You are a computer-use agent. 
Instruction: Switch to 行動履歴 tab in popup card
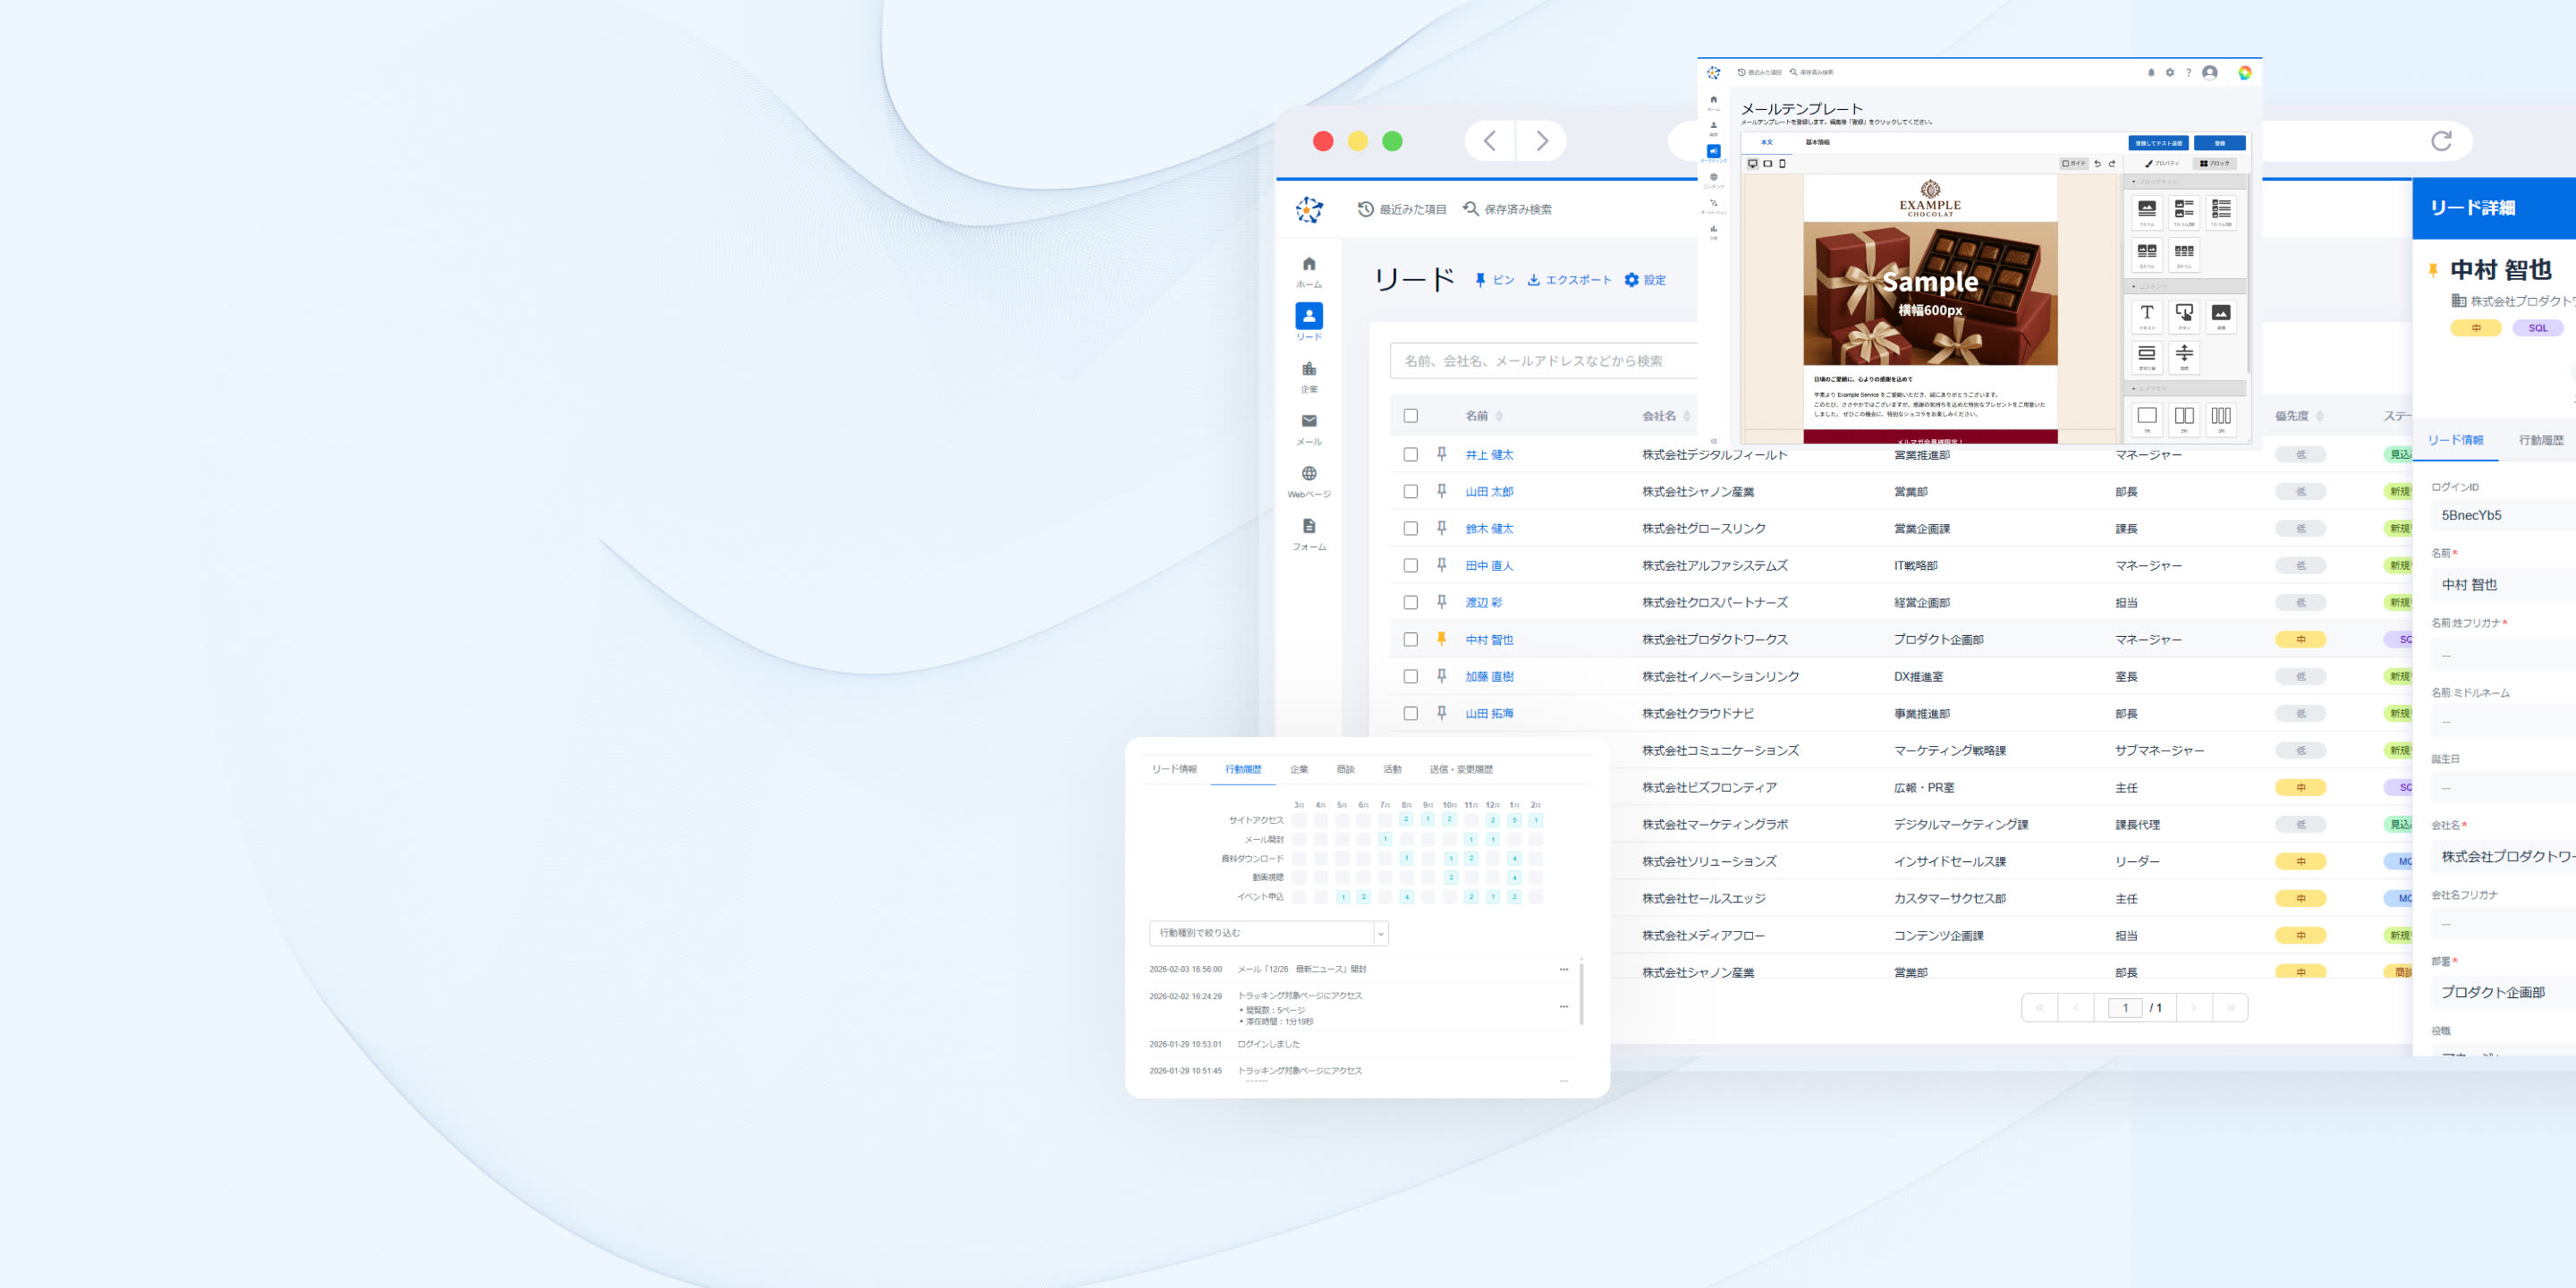1242,769
